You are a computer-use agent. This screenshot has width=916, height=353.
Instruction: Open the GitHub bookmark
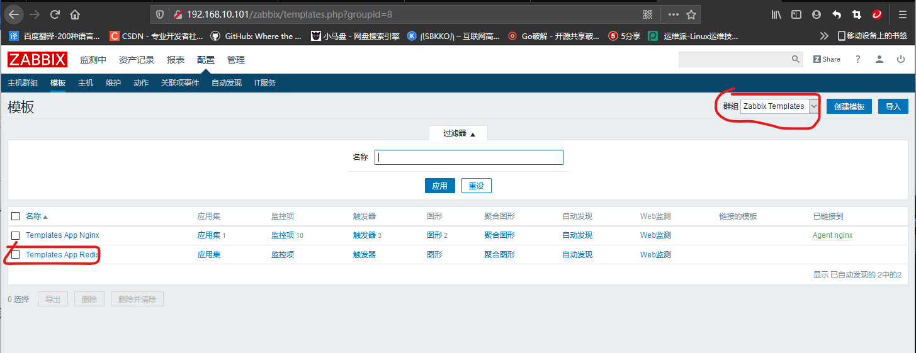coord(256,36)
